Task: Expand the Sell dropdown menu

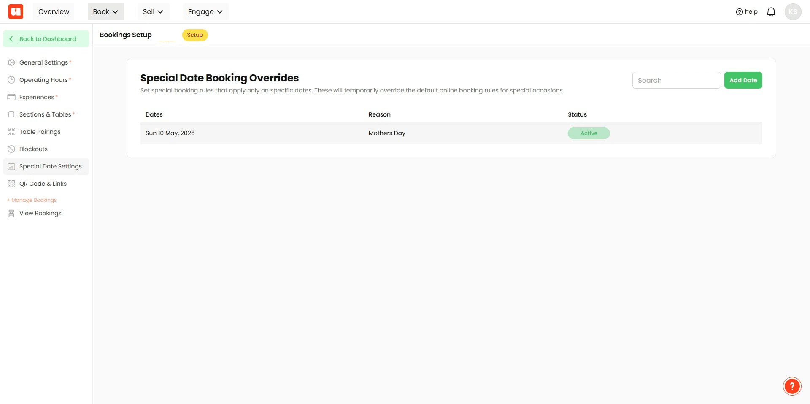Action: 153,12
